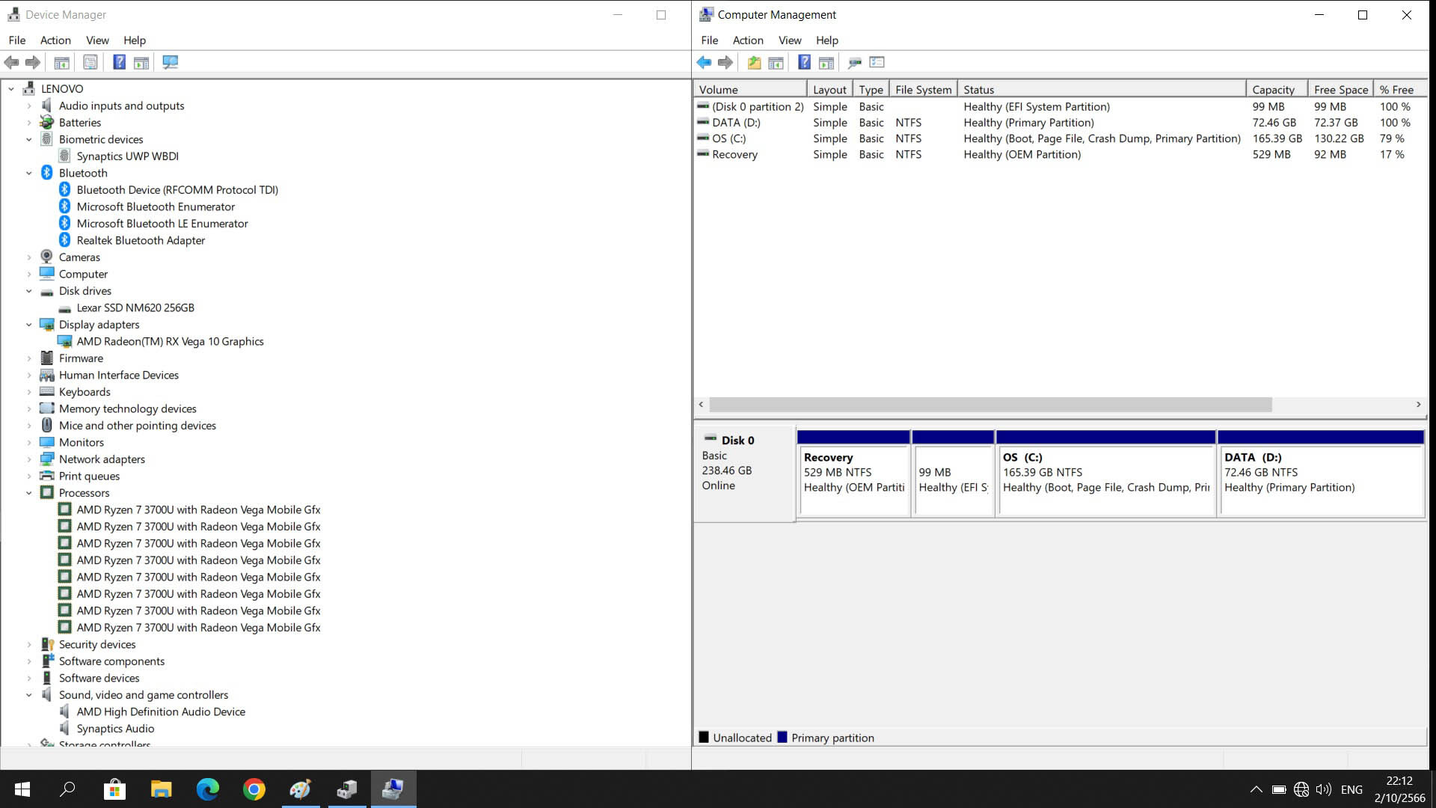Expand Cameras category

(29, 257)
